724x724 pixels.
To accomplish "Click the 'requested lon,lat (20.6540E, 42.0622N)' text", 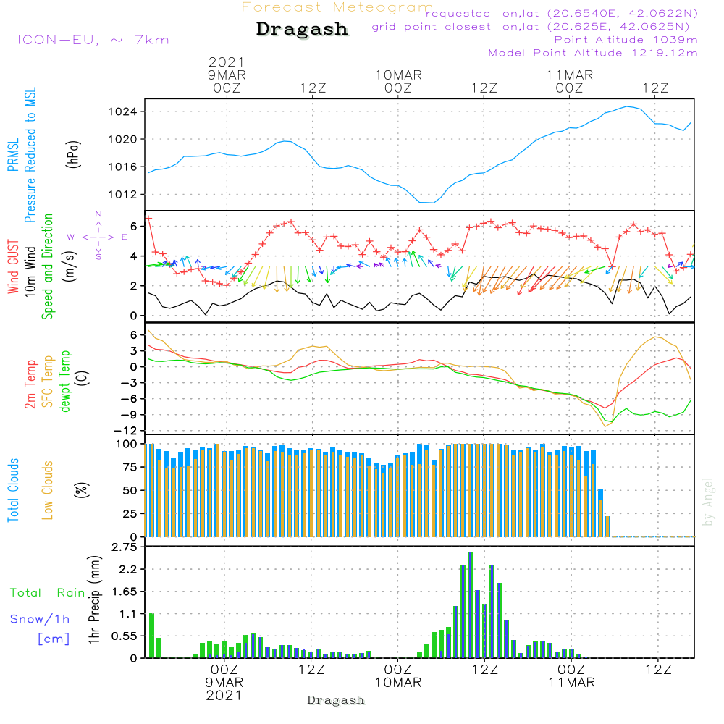I will (562, 13).
